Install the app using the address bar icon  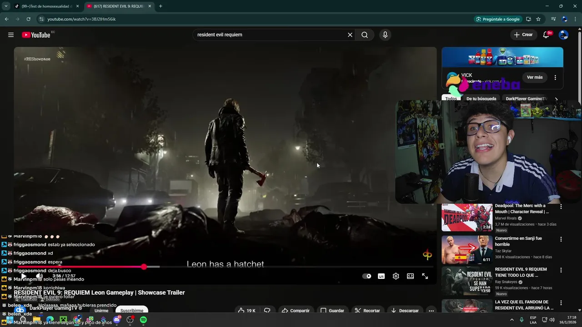click(x=528, y=19)
